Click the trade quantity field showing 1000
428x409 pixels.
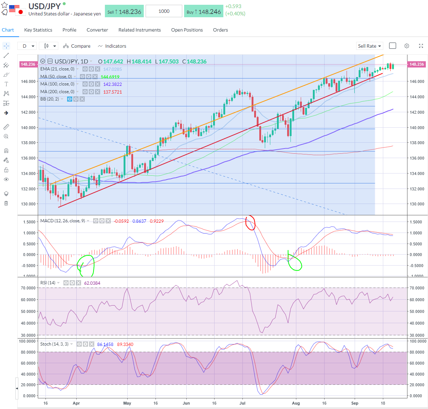(164, 11)
